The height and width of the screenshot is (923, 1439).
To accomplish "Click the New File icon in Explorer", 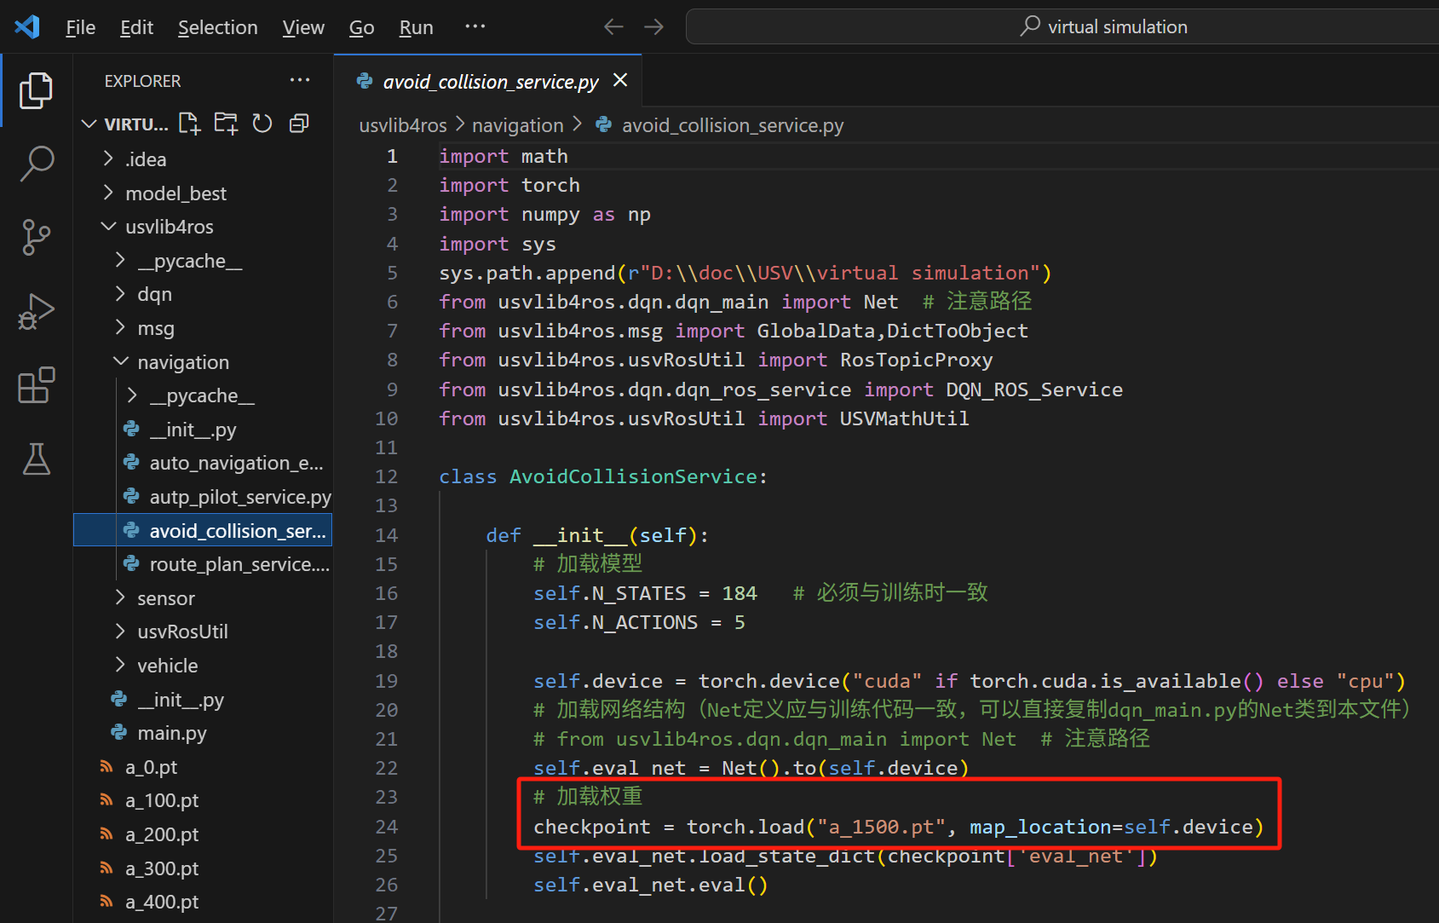I will click(x=189, y=124).
